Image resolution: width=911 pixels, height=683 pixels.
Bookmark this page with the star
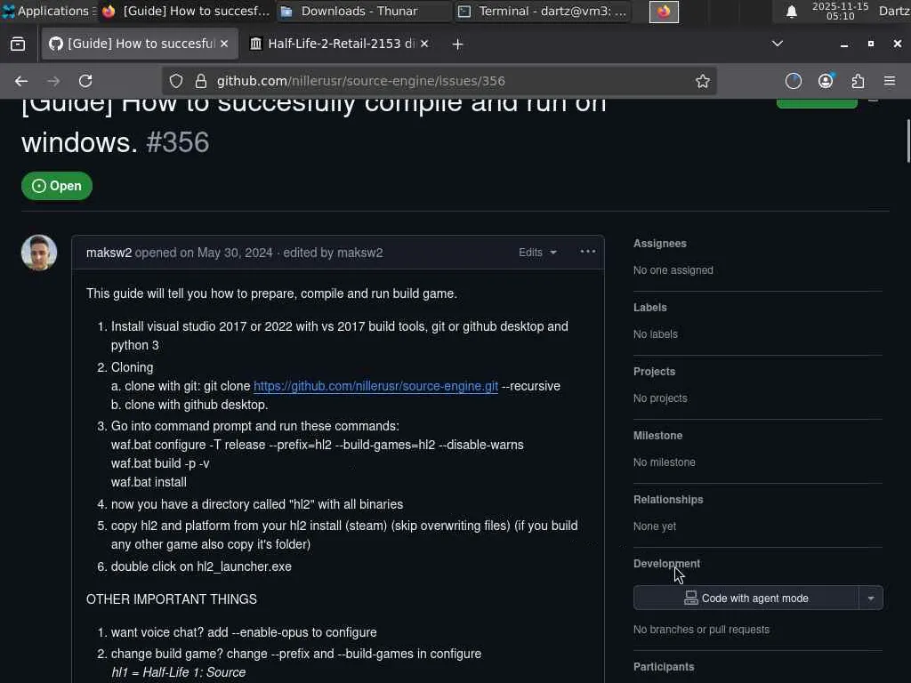coord(703,81)
